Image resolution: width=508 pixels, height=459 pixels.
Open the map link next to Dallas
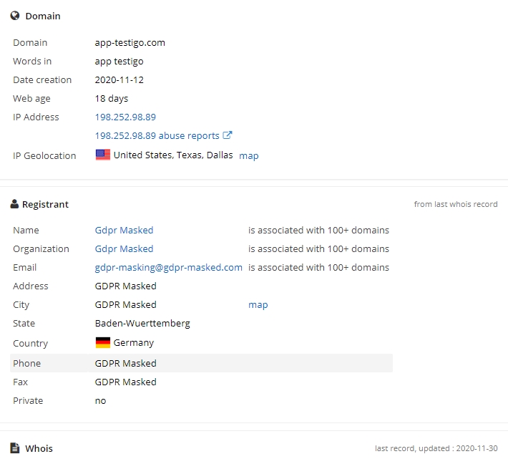[249, 156]
